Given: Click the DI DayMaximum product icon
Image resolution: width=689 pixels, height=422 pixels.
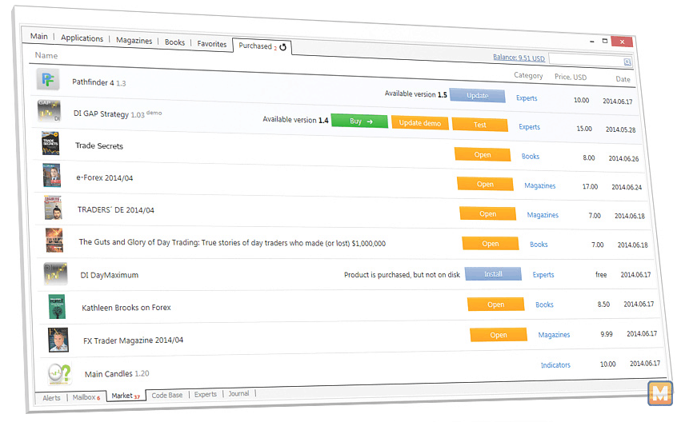Looking at the screenshot, I should pos(55,273).
